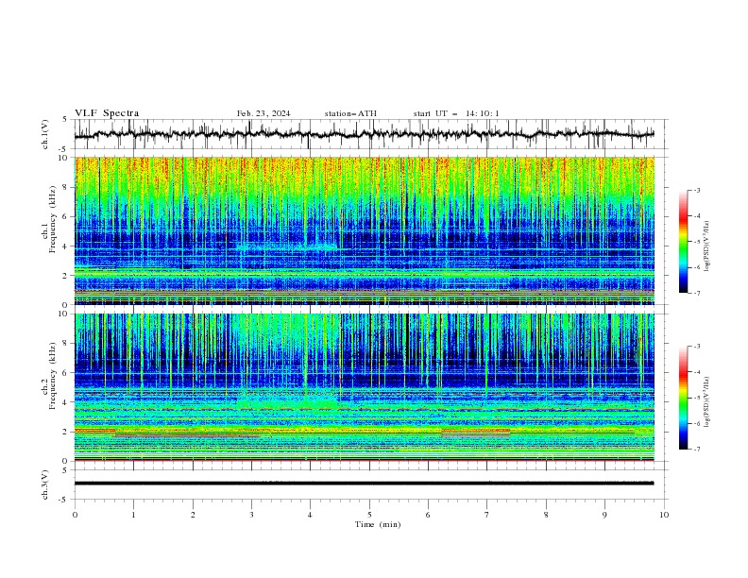Click the "10" frequency tick of ch.2 spectrogram
This screenshot has width=748, height=578.
(62, 314)
